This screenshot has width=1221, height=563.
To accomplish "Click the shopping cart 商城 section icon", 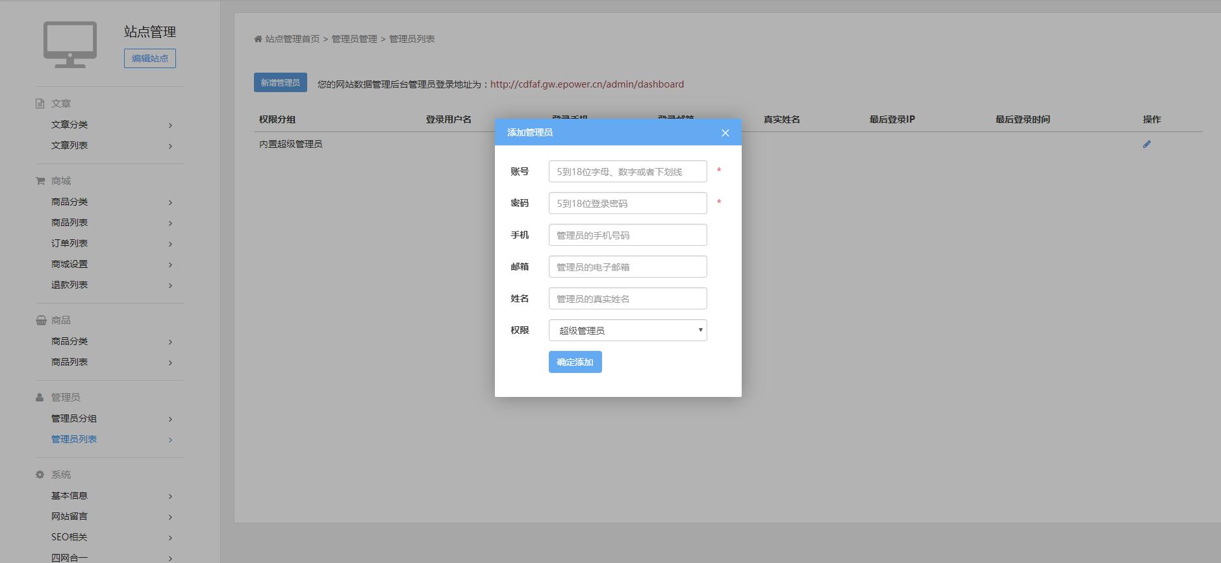I will coord(40,181).
